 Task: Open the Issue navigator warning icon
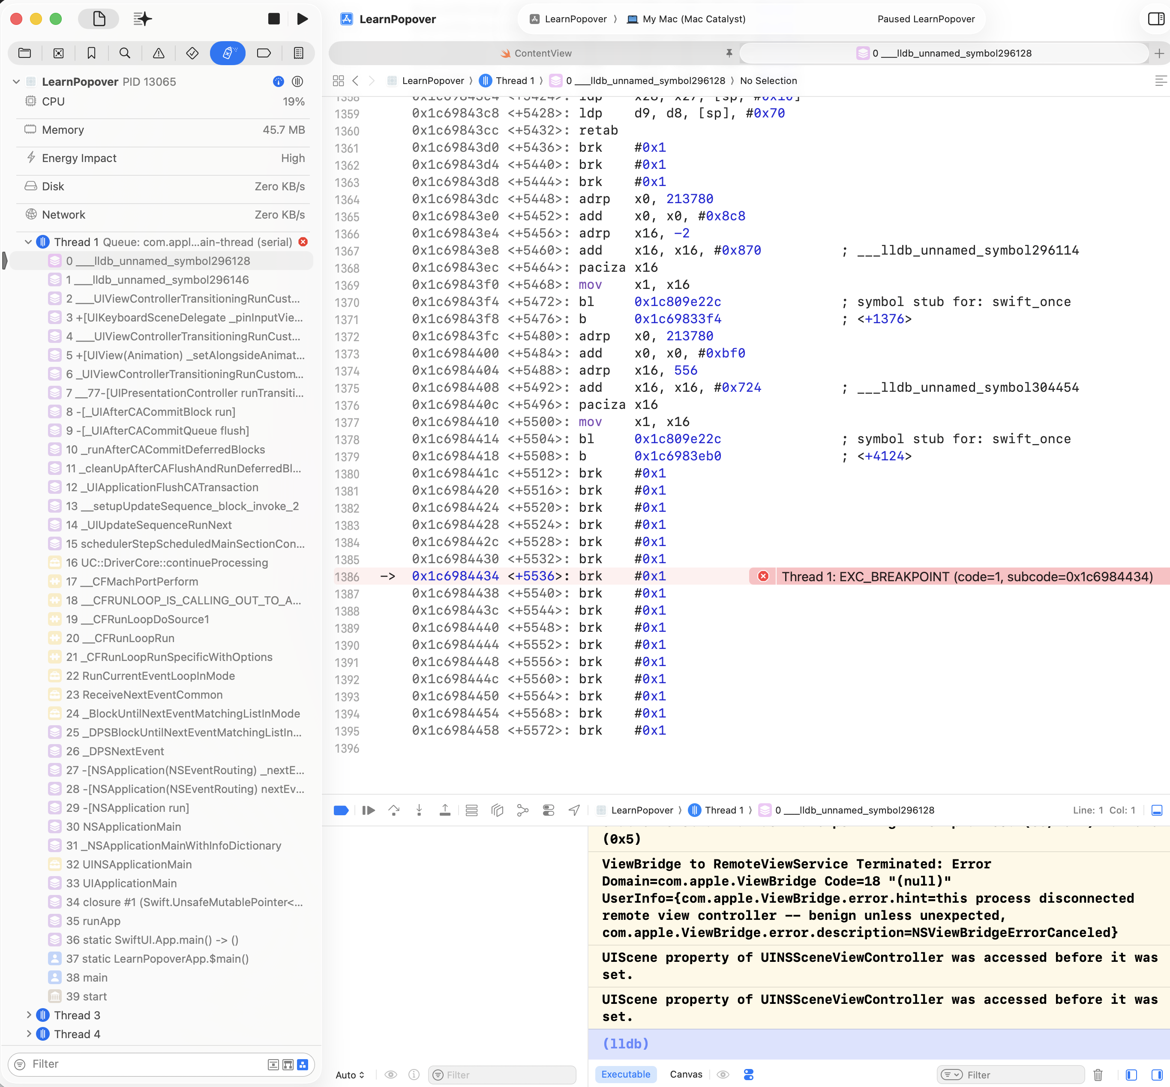click(x=158, y=53)
